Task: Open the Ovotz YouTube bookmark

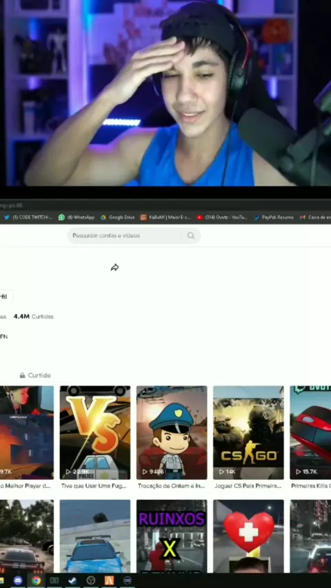Action: pyautogui.click(x=221, y=217)
